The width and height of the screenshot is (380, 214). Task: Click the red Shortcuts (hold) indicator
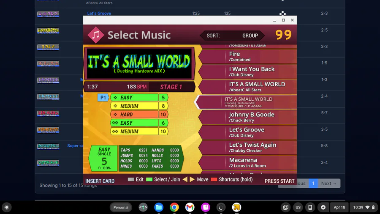click(x=214, y=180)
